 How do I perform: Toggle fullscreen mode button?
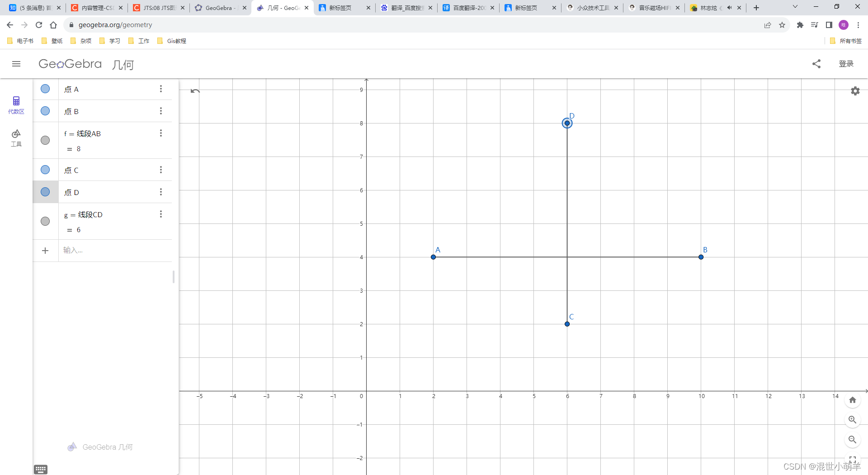click(x=853, y=459)
